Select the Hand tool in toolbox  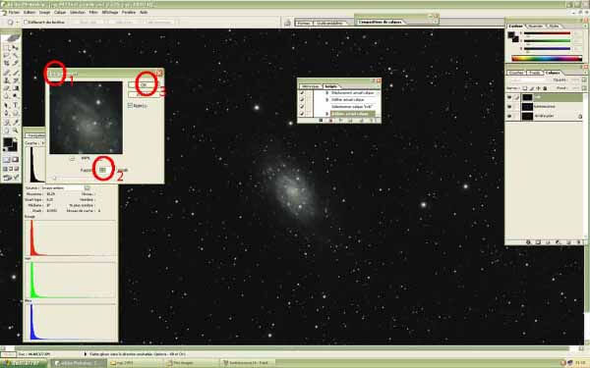(7, 131)
